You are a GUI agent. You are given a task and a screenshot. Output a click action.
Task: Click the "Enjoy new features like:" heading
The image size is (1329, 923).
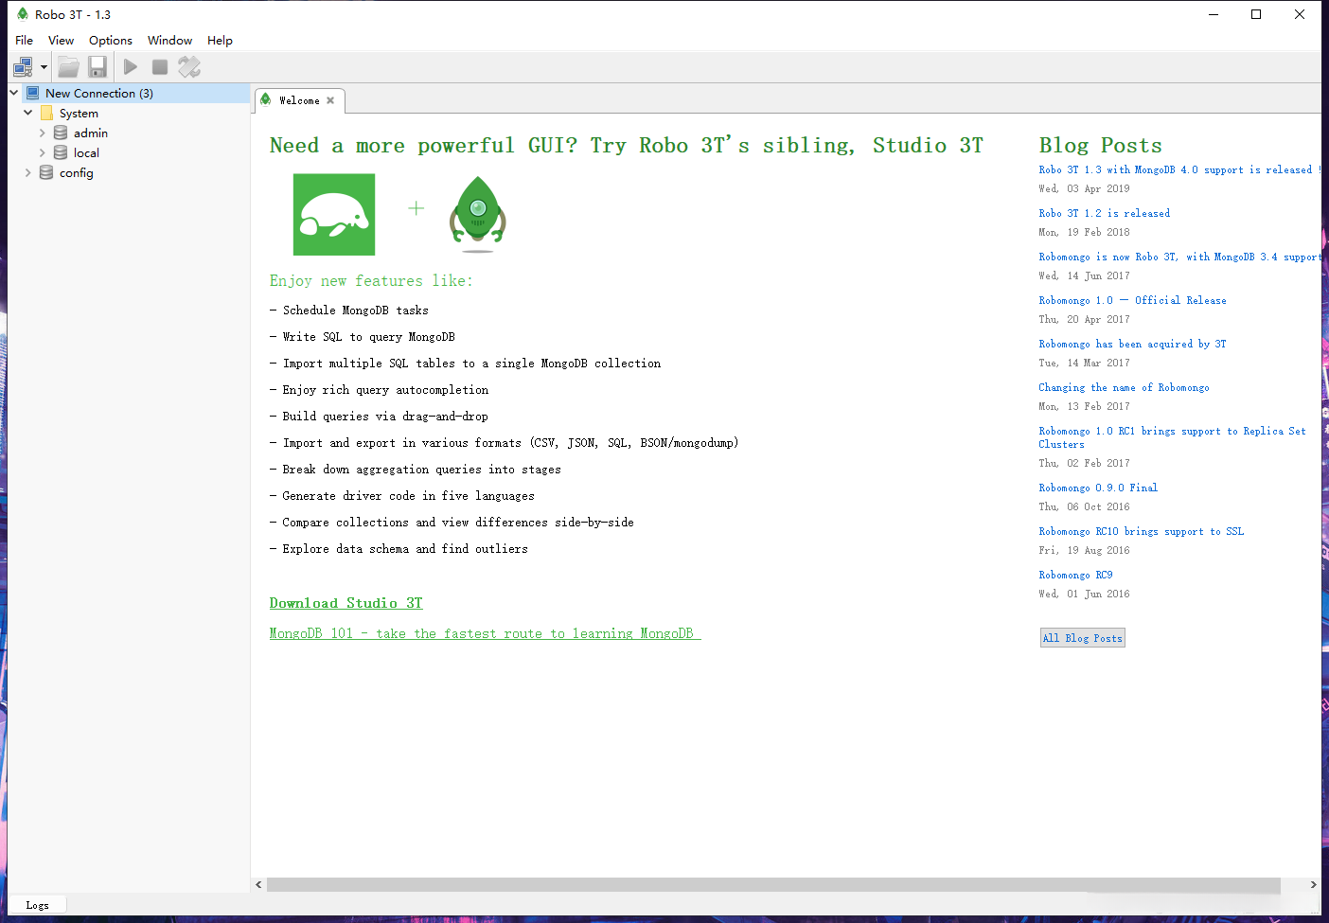[371, 281]
